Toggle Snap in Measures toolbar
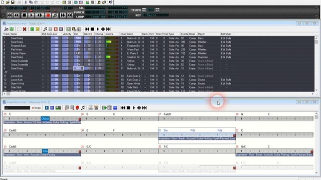 click(x=37, y=108)
